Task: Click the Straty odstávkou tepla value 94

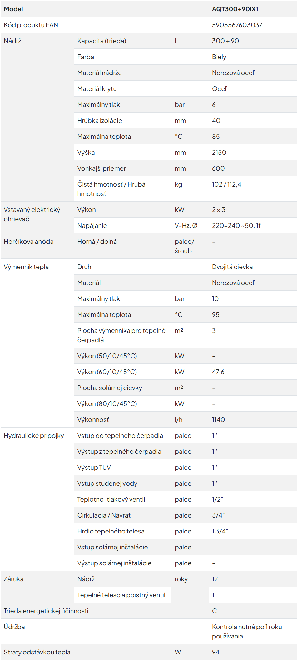Action: tap(215, 652)
